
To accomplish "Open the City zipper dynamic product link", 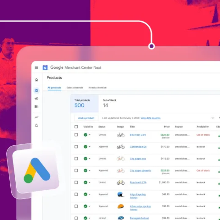I will tap(141, 170).
